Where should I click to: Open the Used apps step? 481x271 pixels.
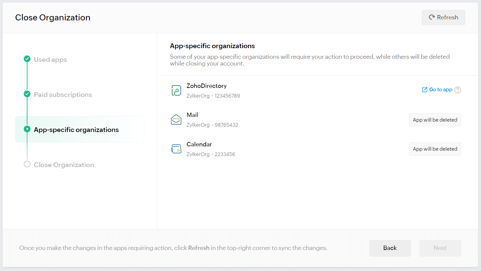50,60
